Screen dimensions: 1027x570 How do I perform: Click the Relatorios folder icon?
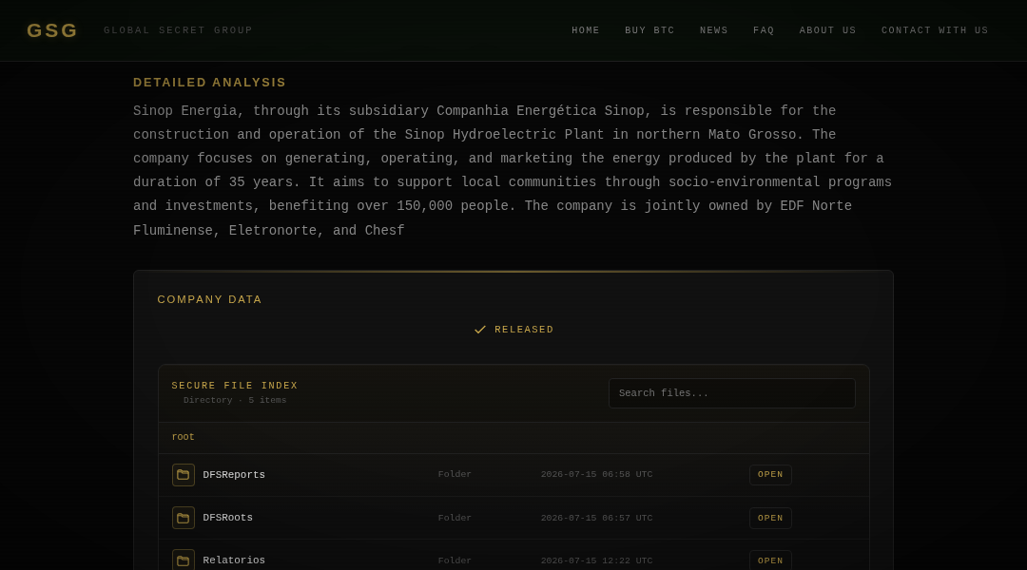click(184, 560)
